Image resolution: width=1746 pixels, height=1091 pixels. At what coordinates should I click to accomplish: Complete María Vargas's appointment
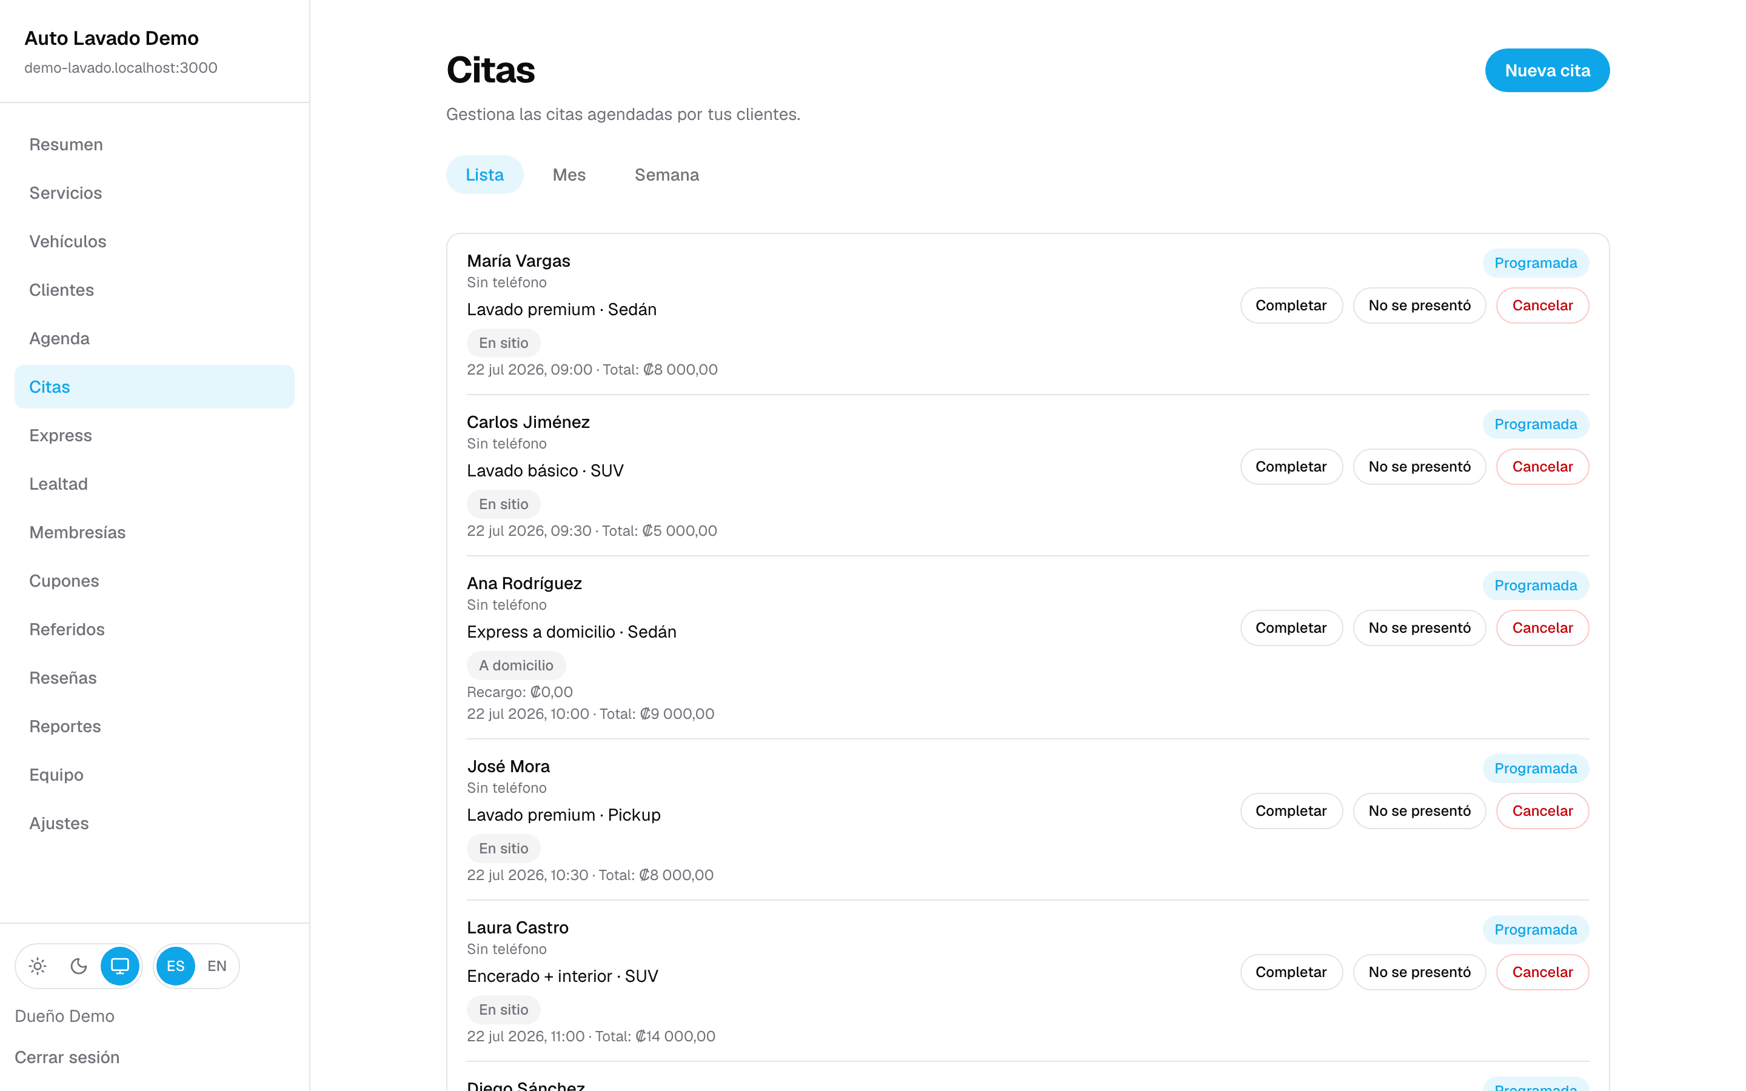tap(1291, 305)
